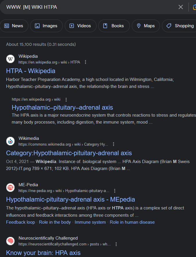Switch to the Maps search tab
This screenshot has width=196, height=257.
pos(146,26)
